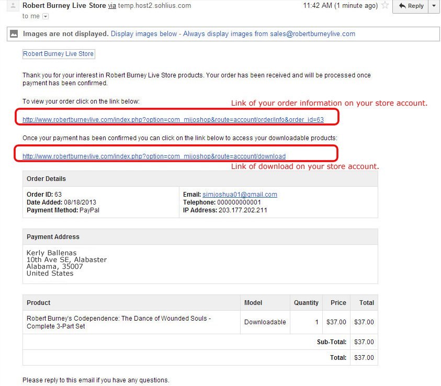Click United States in address
The image size is (441, 386).
pyautogui.click(x=50, y=273)
